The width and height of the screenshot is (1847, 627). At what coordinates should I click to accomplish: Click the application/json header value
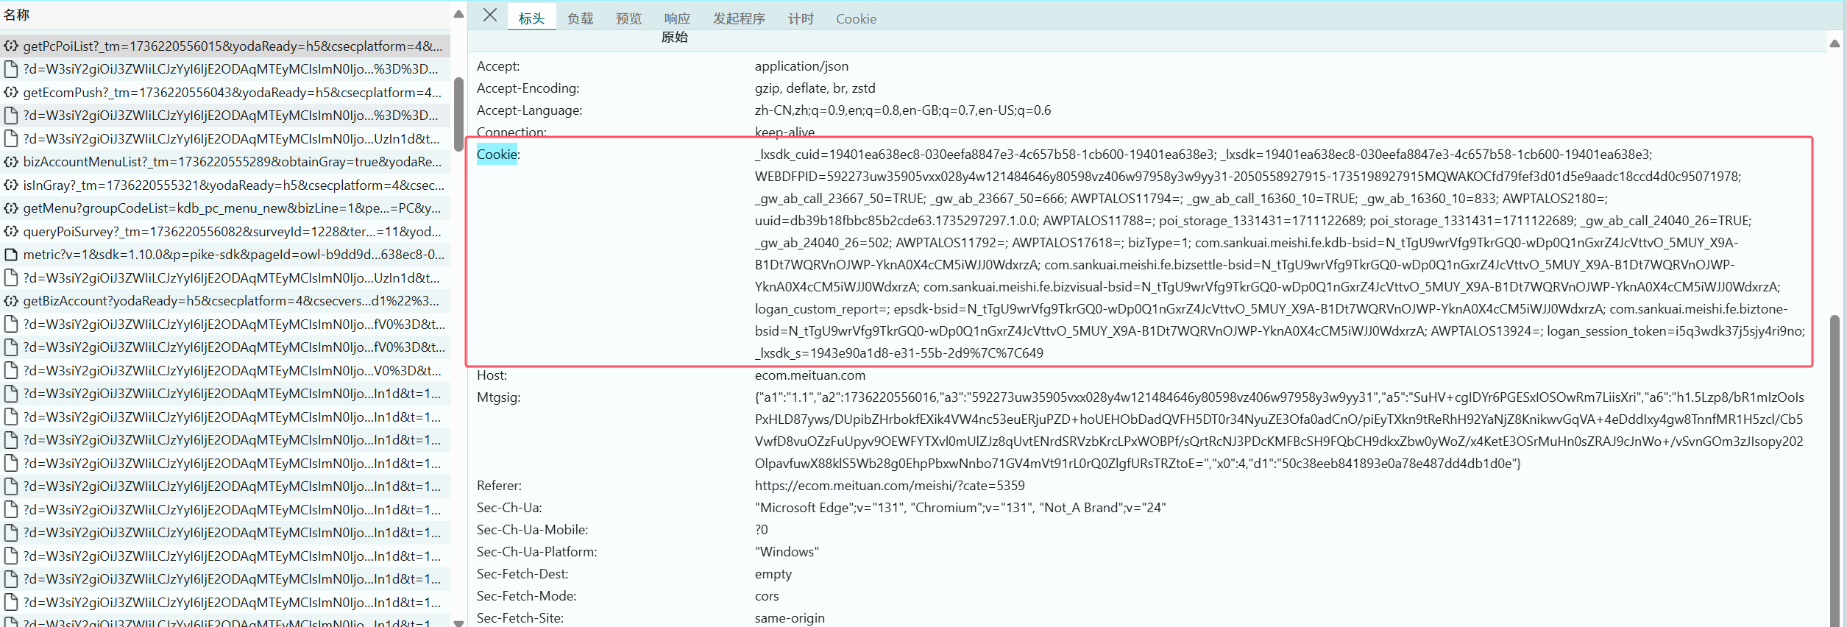(x=801, y=66)
